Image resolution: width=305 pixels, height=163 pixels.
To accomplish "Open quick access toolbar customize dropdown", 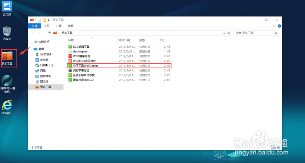I will [48, 20].
